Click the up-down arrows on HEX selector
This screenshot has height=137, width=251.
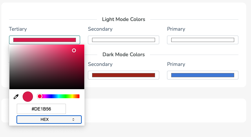[x=73, y=120]
